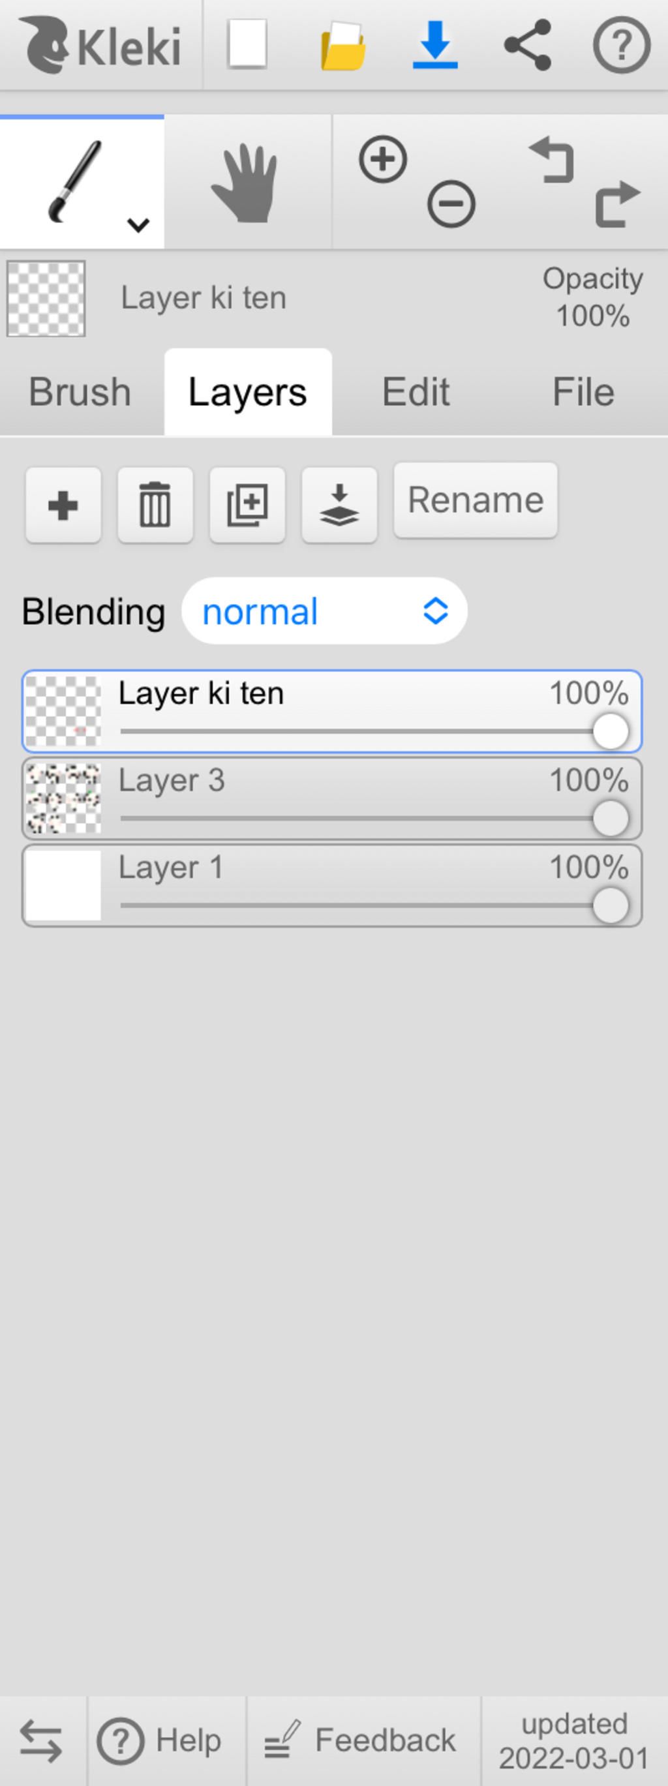Click the new image blank page icon
The image size is (668, 1786).
248,44
